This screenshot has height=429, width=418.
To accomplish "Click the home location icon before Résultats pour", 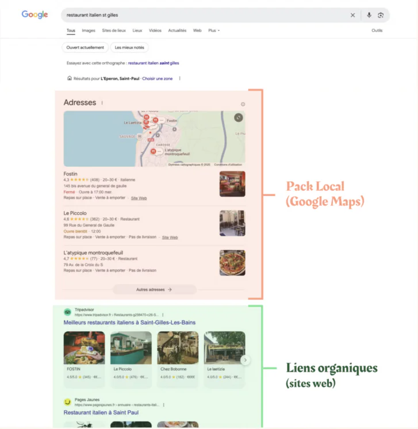I will coord(70,78).
